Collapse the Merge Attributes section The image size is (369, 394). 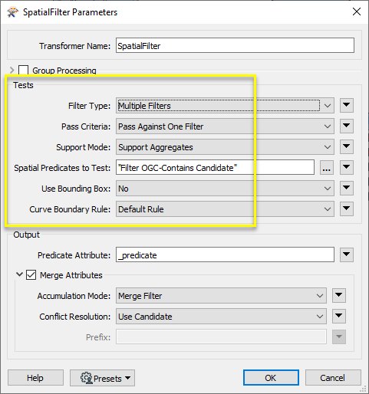(x=19, y=274)
